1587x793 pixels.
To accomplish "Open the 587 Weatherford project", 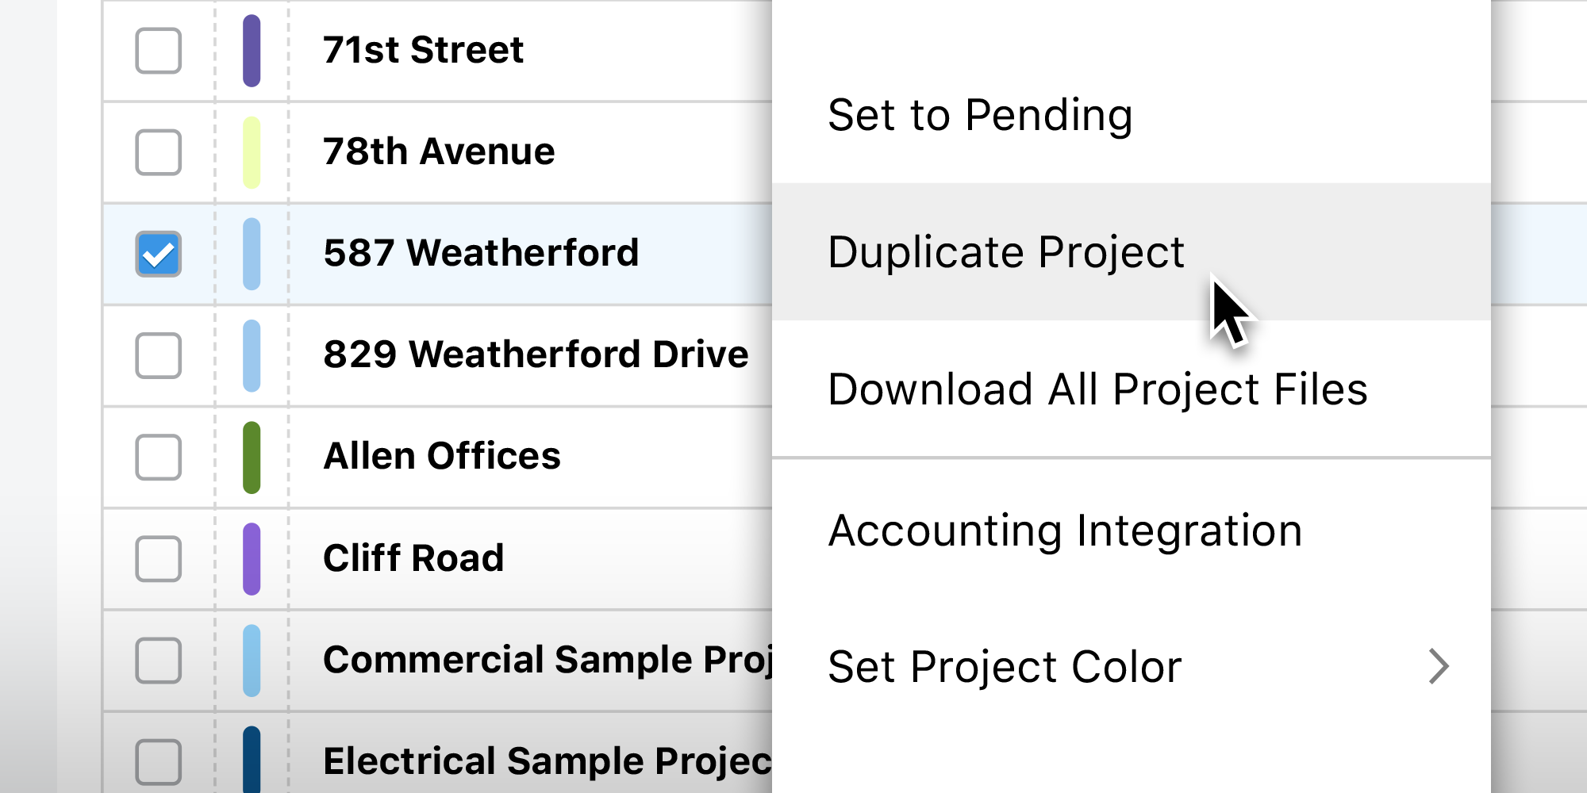I will (482, 252).
